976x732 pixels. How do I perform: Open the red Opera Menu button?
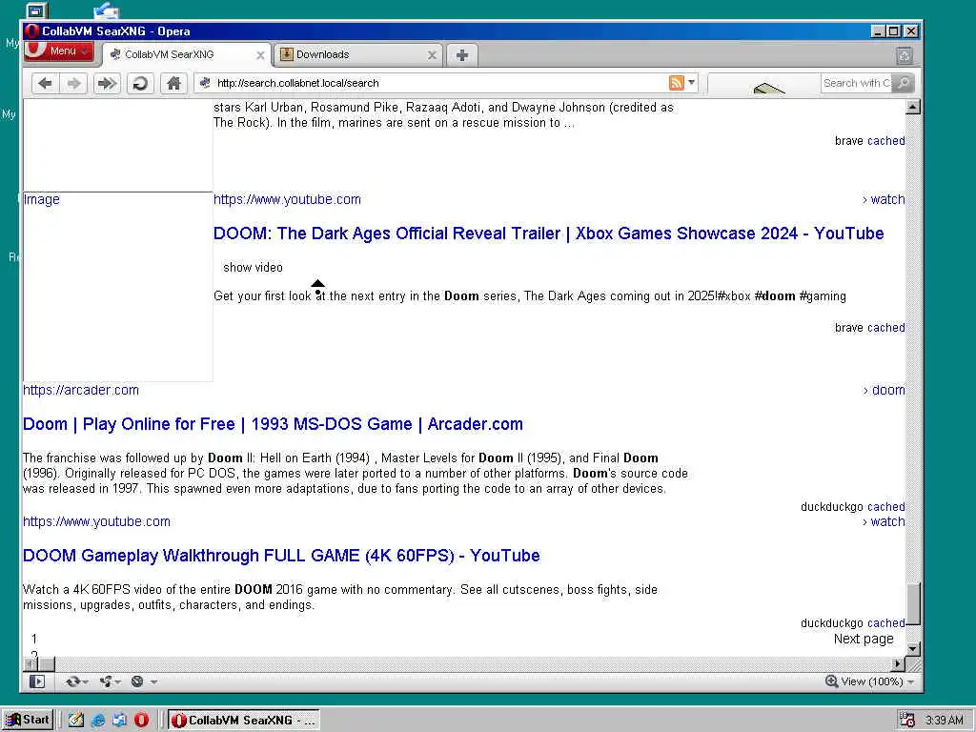point(58,51)
